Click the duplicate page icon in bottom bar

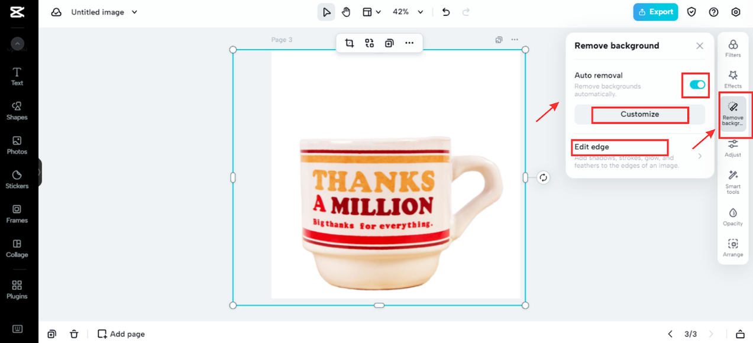[51, 334]
